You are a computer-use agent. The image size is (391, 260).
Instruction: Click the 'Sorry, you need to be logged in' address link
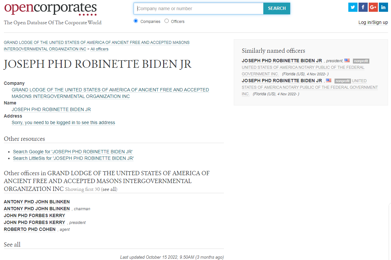pyautogui.click(x=63, y=123)
